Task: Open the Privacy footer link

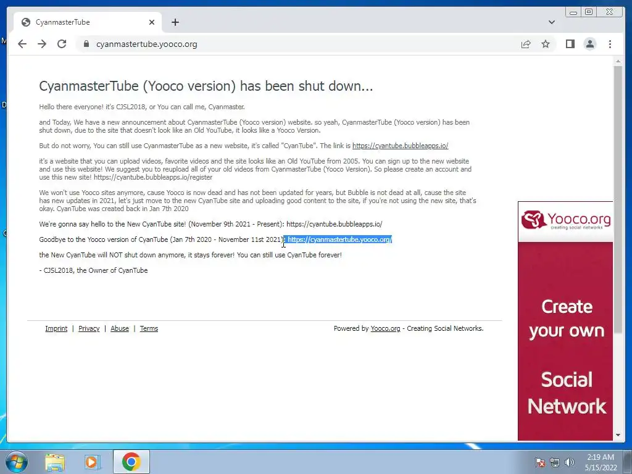Action: [89, 328]
